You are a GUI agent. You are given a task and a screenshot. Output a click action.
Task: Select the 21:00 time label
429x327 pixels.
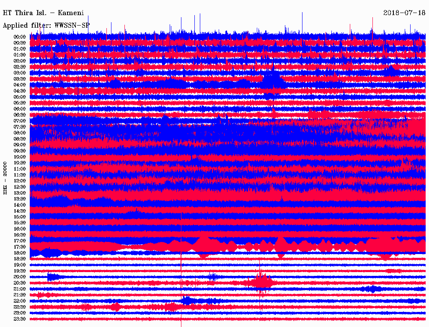coord(20,289)
